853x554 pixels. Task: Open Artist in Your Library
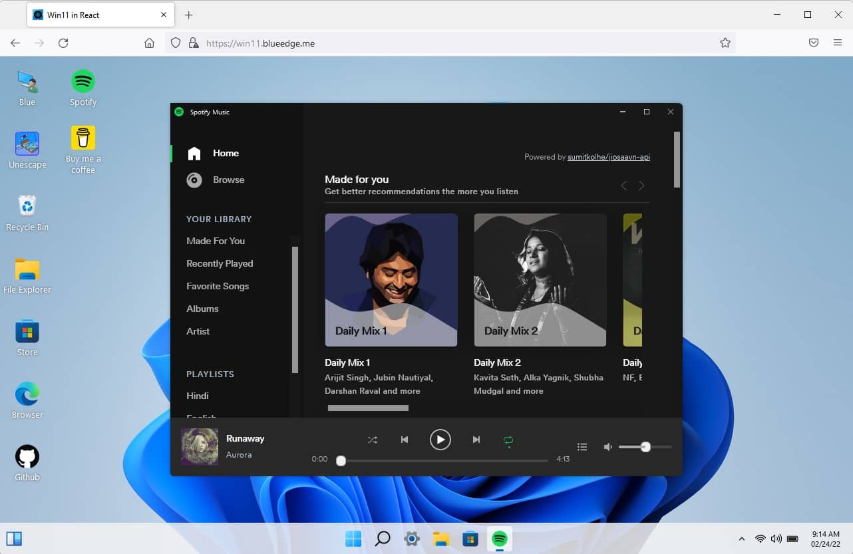(x=198, y=331)
